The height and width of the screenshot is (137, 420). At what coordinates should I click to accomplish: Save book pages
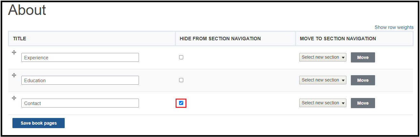[x=39, y=123]
